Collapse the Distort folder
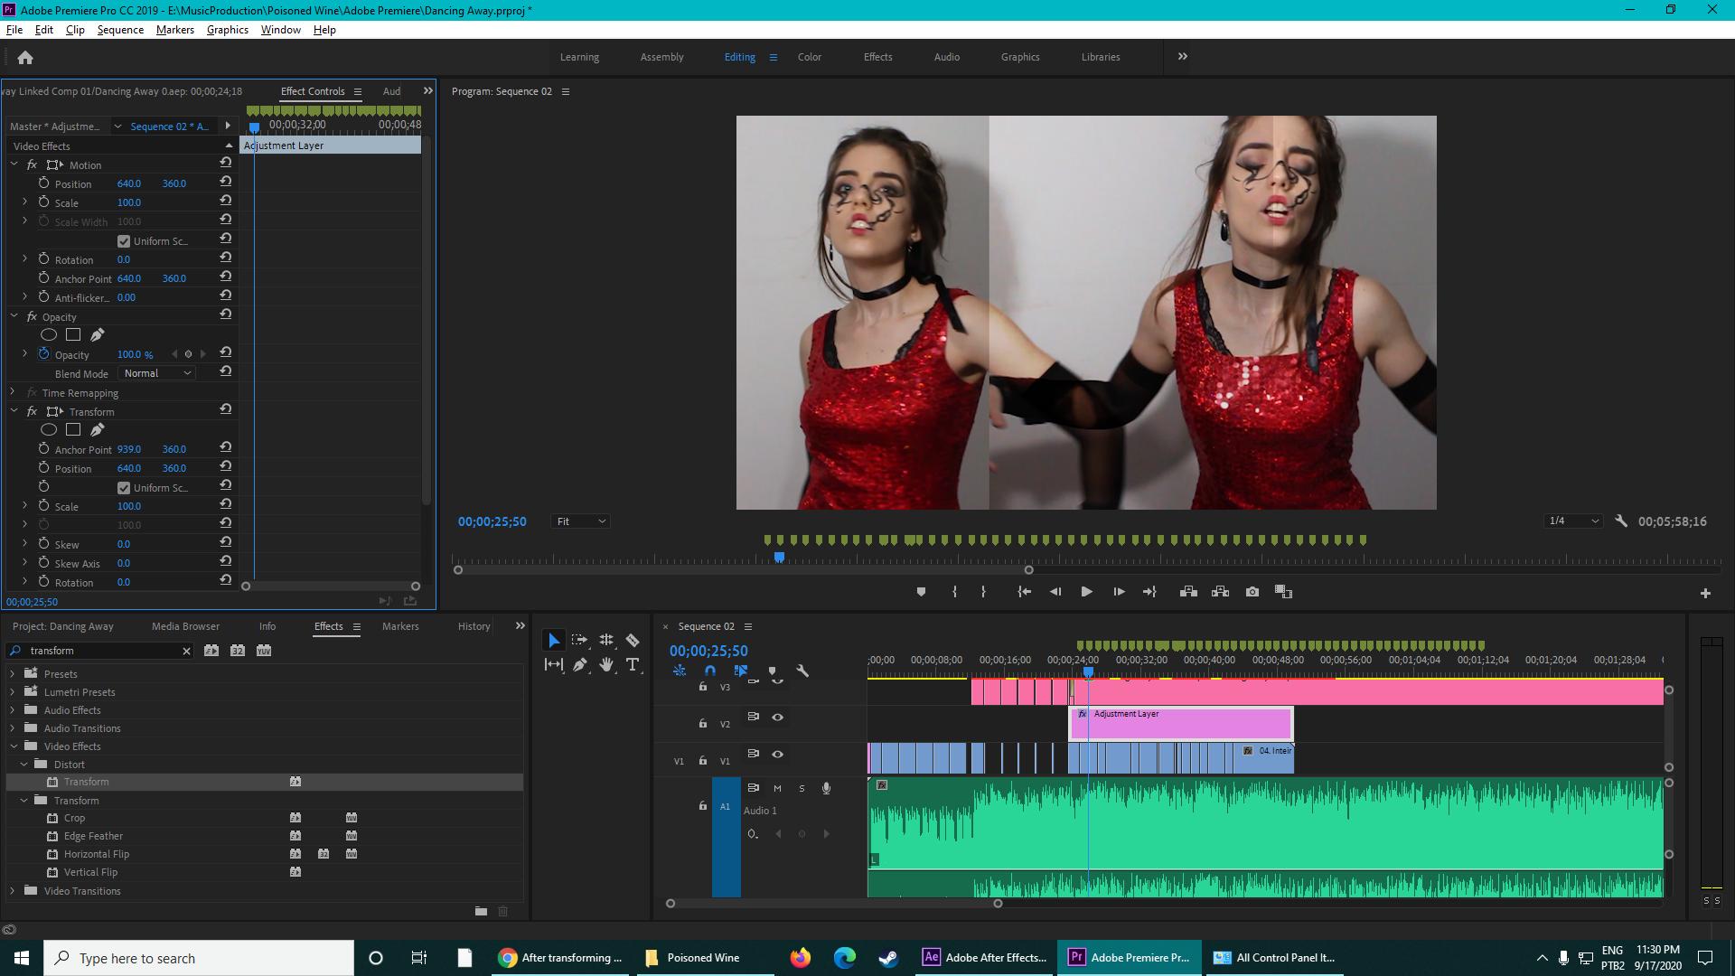 (x=24, y=765)
